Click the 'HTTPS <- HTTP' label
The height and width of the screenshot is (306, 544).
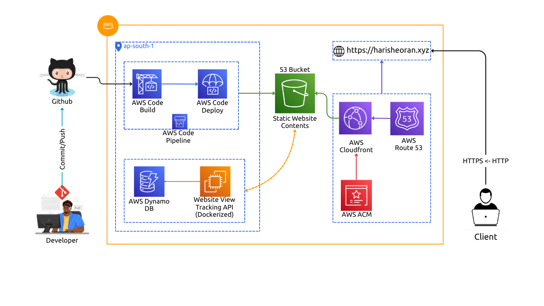(x=486, y=161)
